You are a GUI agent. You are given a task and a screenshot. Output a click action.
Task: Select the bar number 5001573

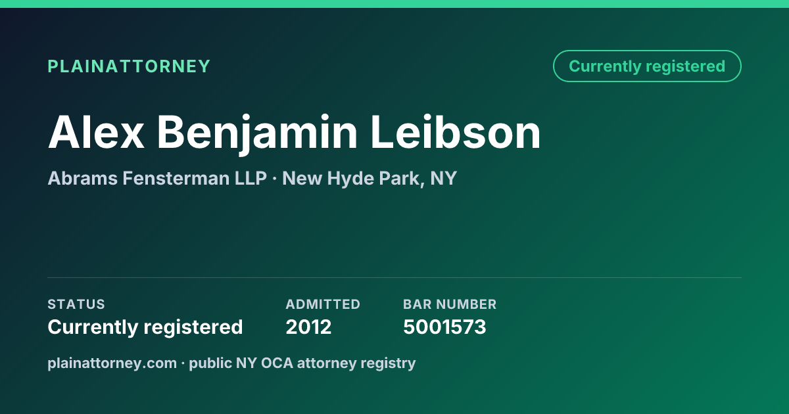pyautogui.click(x=444, y=327)
